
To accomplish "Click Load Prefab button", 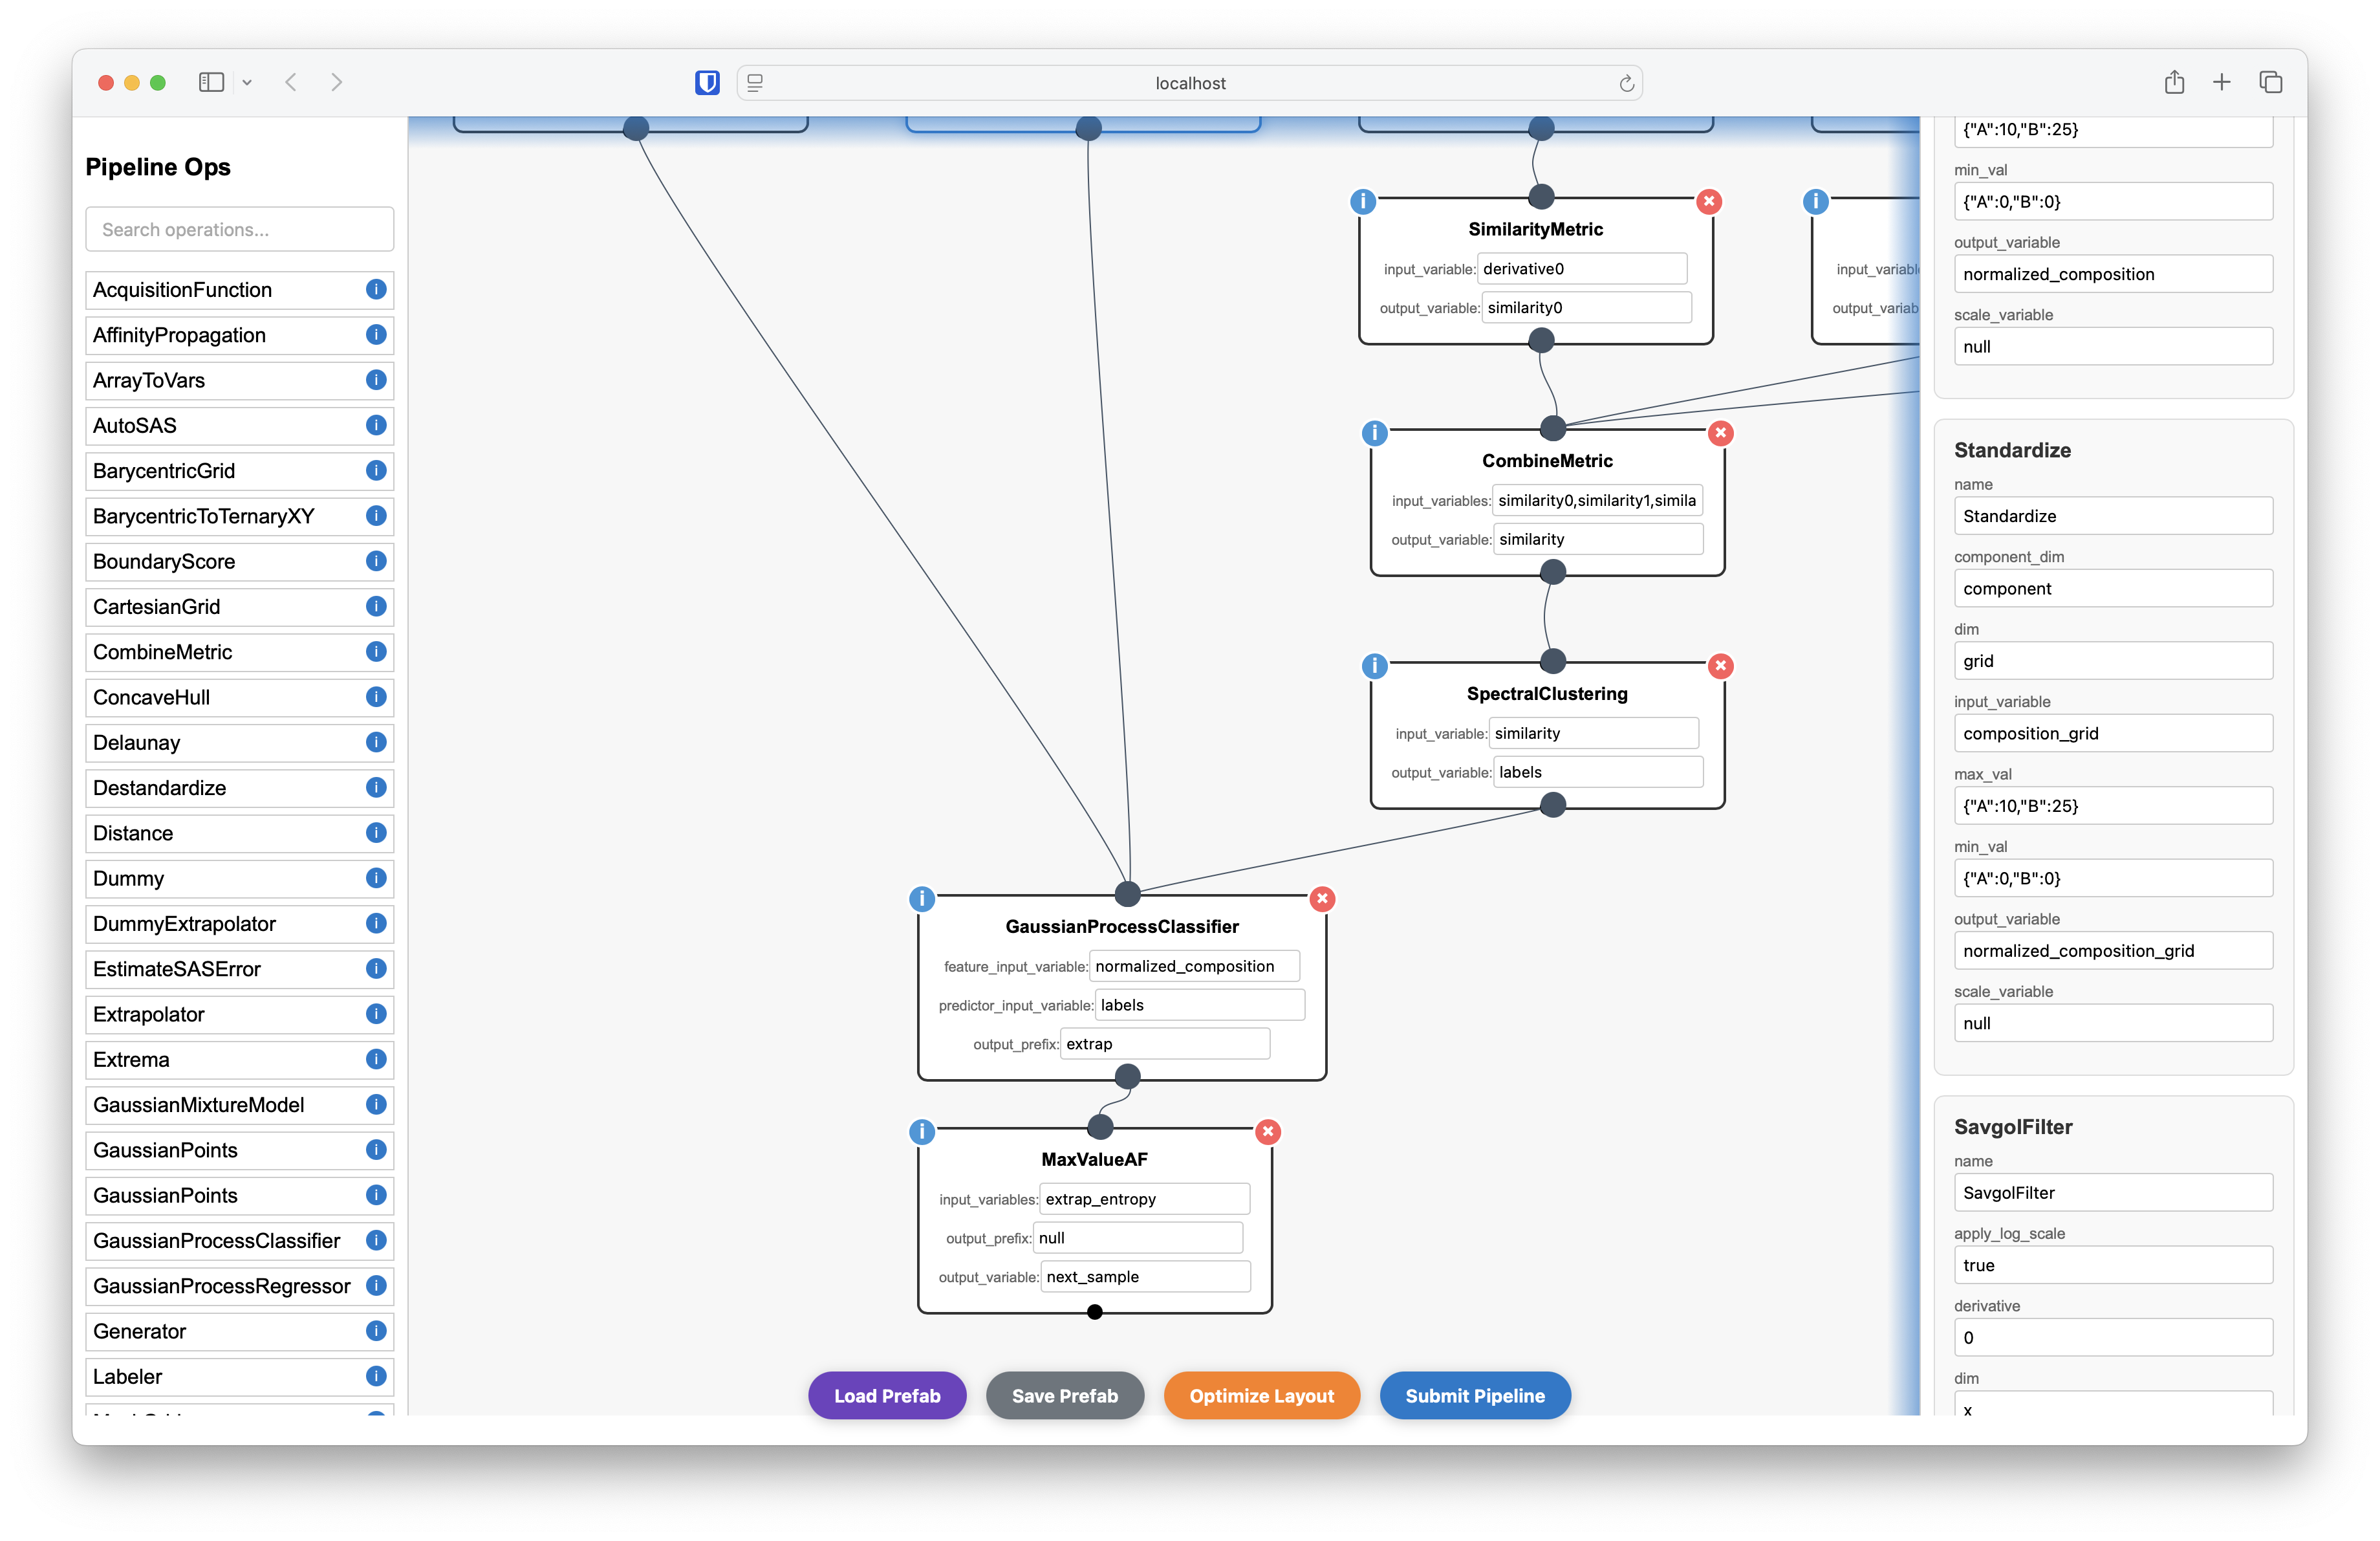I will point(887,1395).
